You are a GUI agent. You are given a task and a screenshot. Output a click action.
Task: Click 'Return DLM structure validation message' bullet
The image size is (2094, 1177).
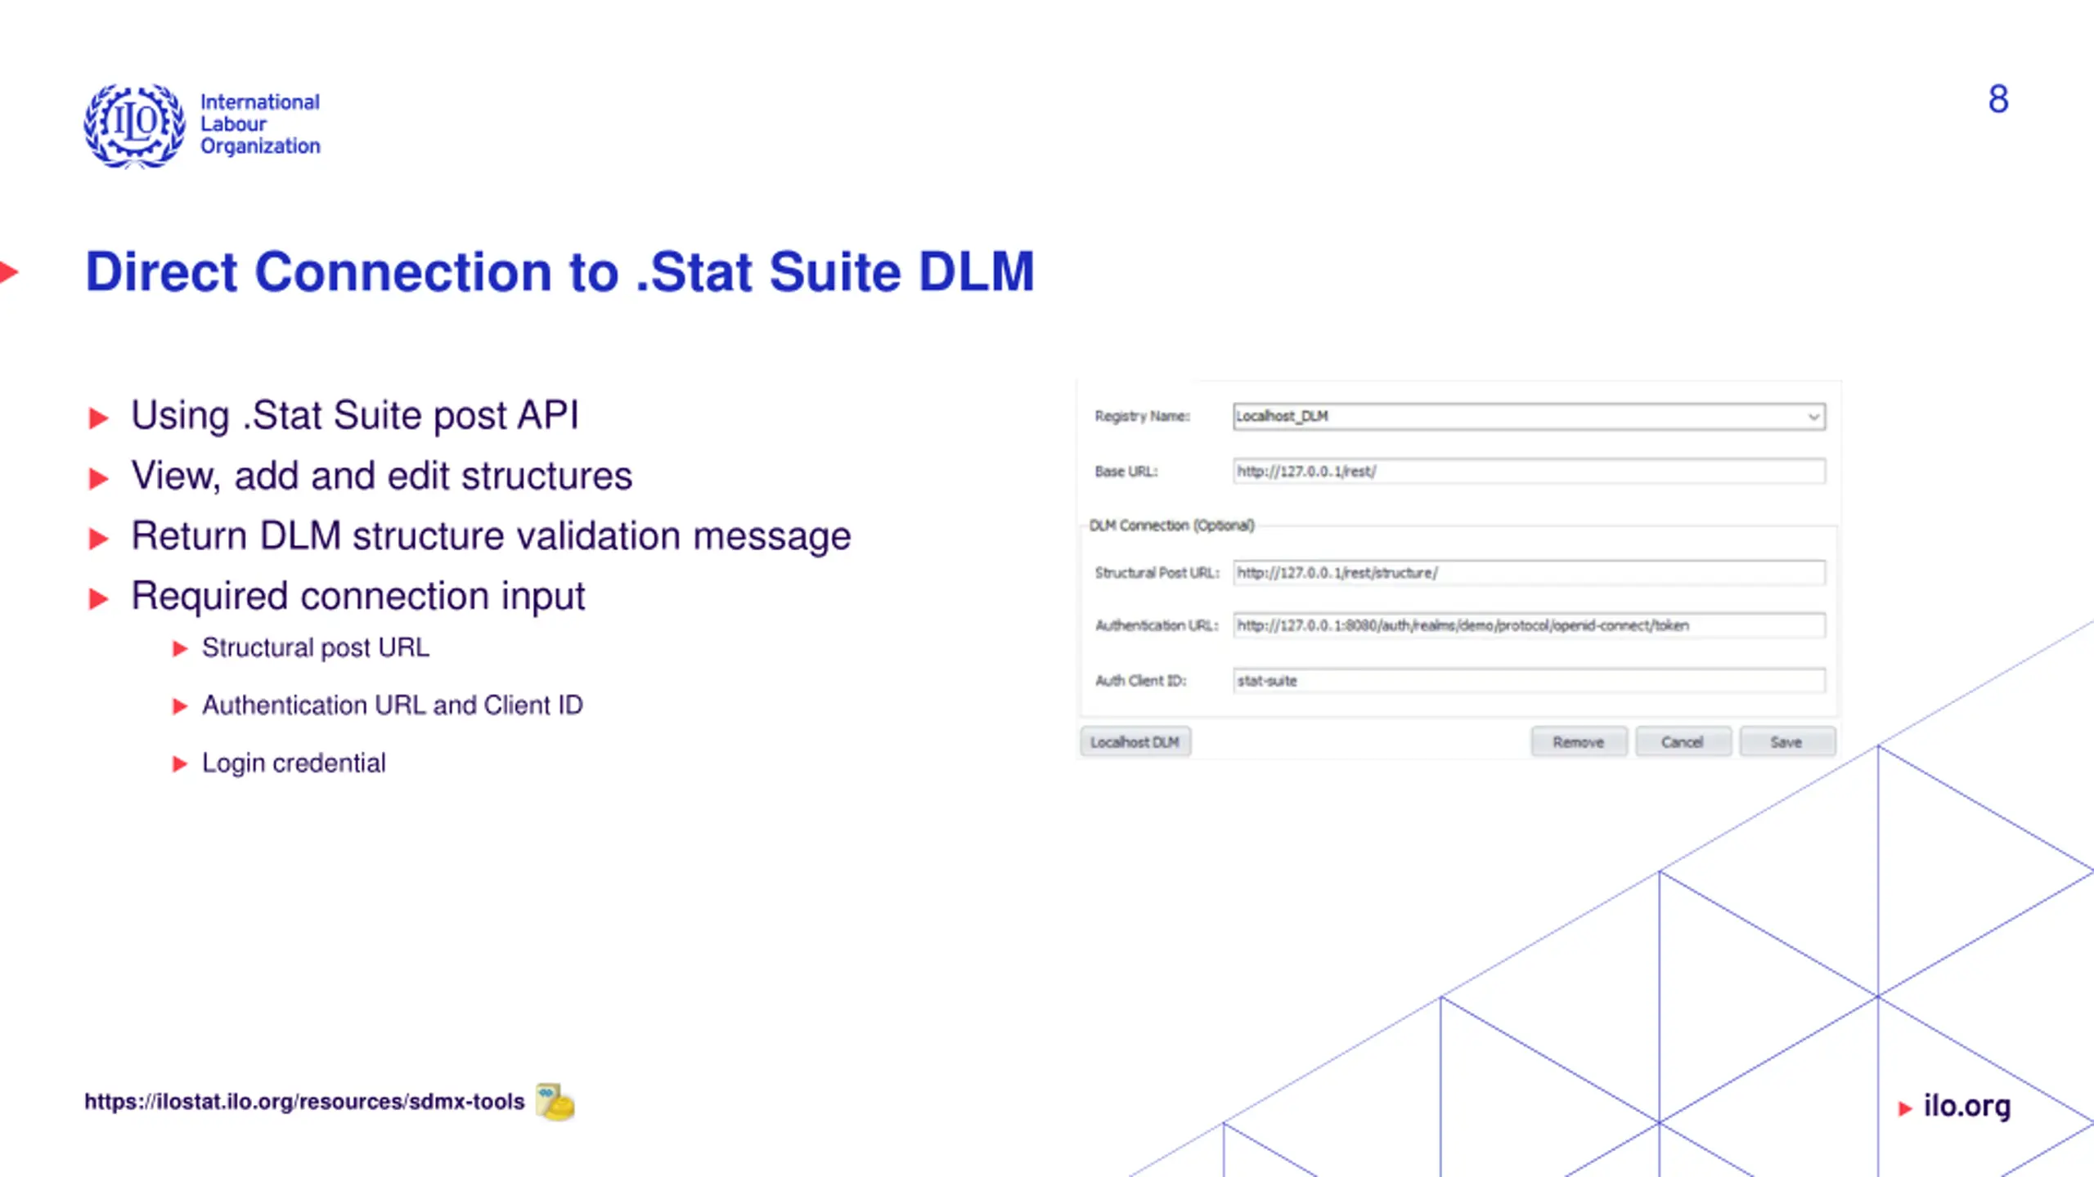tap(491, 536)
